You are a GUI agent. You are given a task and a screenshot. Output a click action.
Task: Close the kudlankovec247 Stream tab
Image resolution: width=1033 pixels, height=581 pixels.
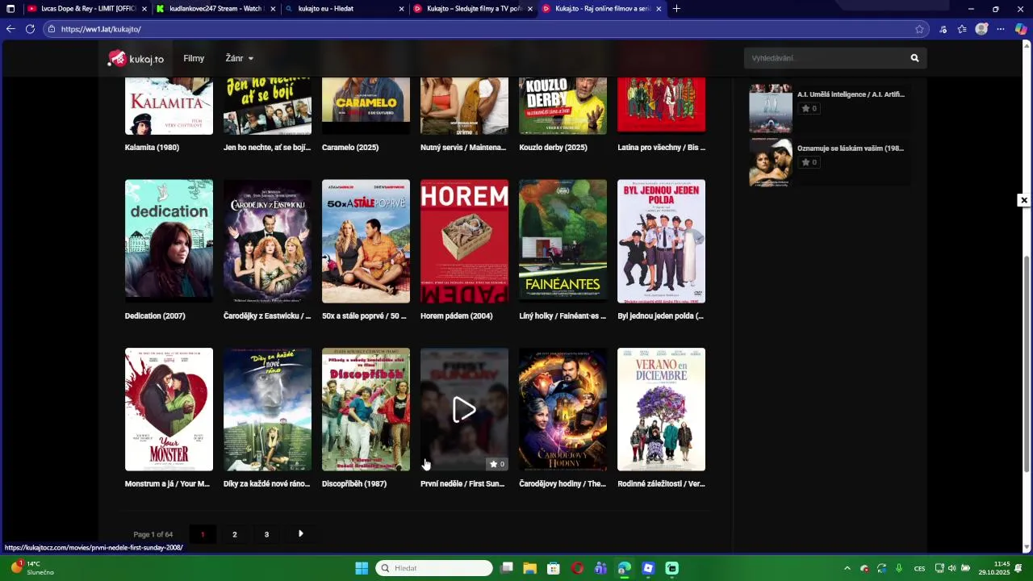(273, 9)
